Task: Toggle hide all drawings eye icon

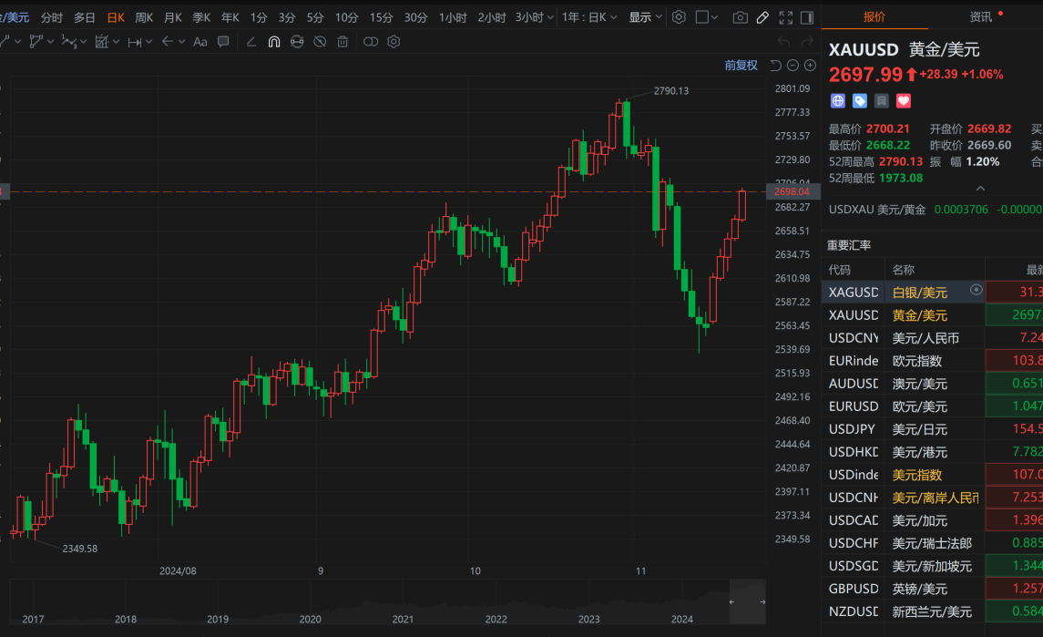Action: (320, 42)
